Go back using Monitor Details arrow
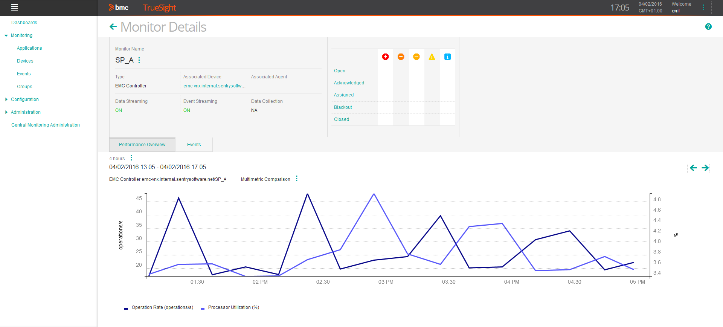Image resolution: width=723 pixels, height=327 pixels. click(113, 27)
